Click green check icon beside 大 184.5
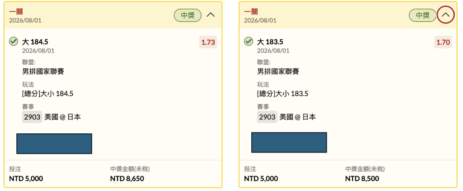The width and height of the screenshot is (463, 191). (13, 41)
